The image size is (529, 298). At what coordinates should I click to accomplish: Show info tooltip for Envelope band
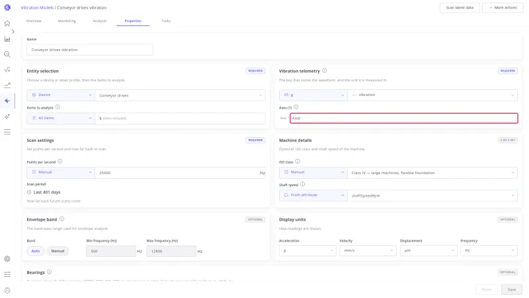click(61, 219)
